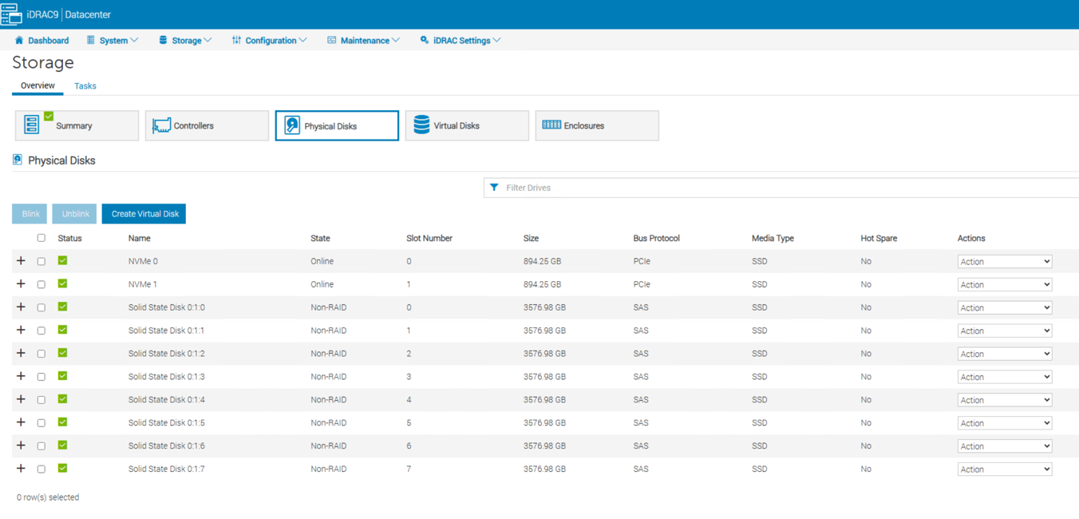Click the filter funnel icon

point(494,188)
